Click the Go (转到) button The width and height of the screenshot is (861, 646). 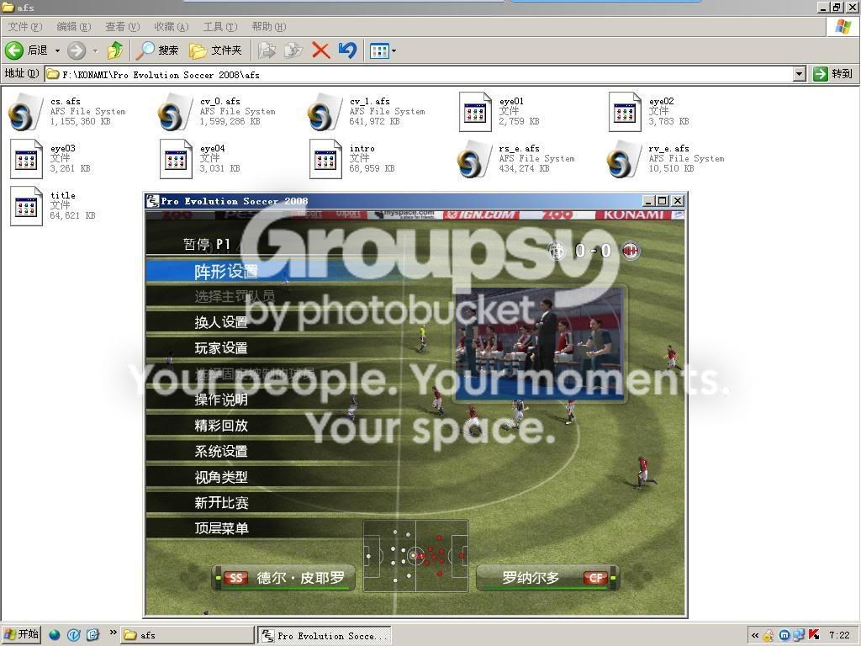(832, 74)
